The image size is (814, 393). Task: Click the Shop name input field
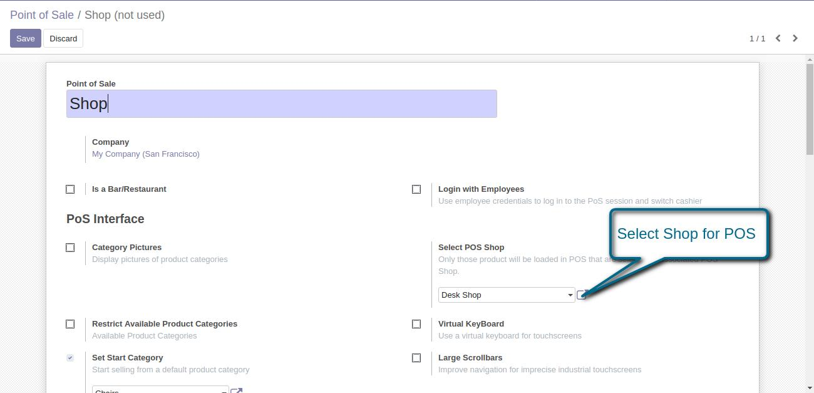coord(281,103)
